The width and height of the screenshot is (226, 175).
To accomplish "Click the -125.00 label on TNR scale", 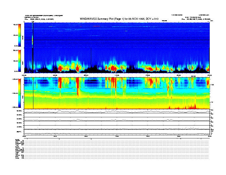I will 15,79.
